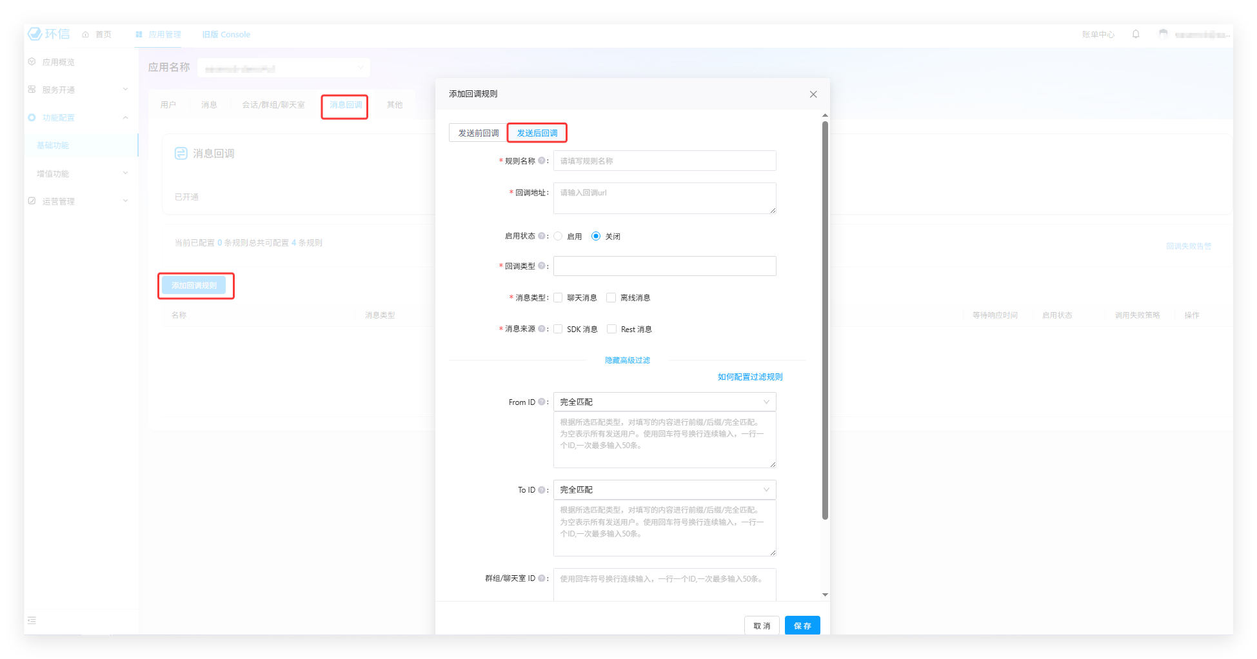
Task: Click the sidebar collapse icon at bottom
Action: [x=32, y=620]
